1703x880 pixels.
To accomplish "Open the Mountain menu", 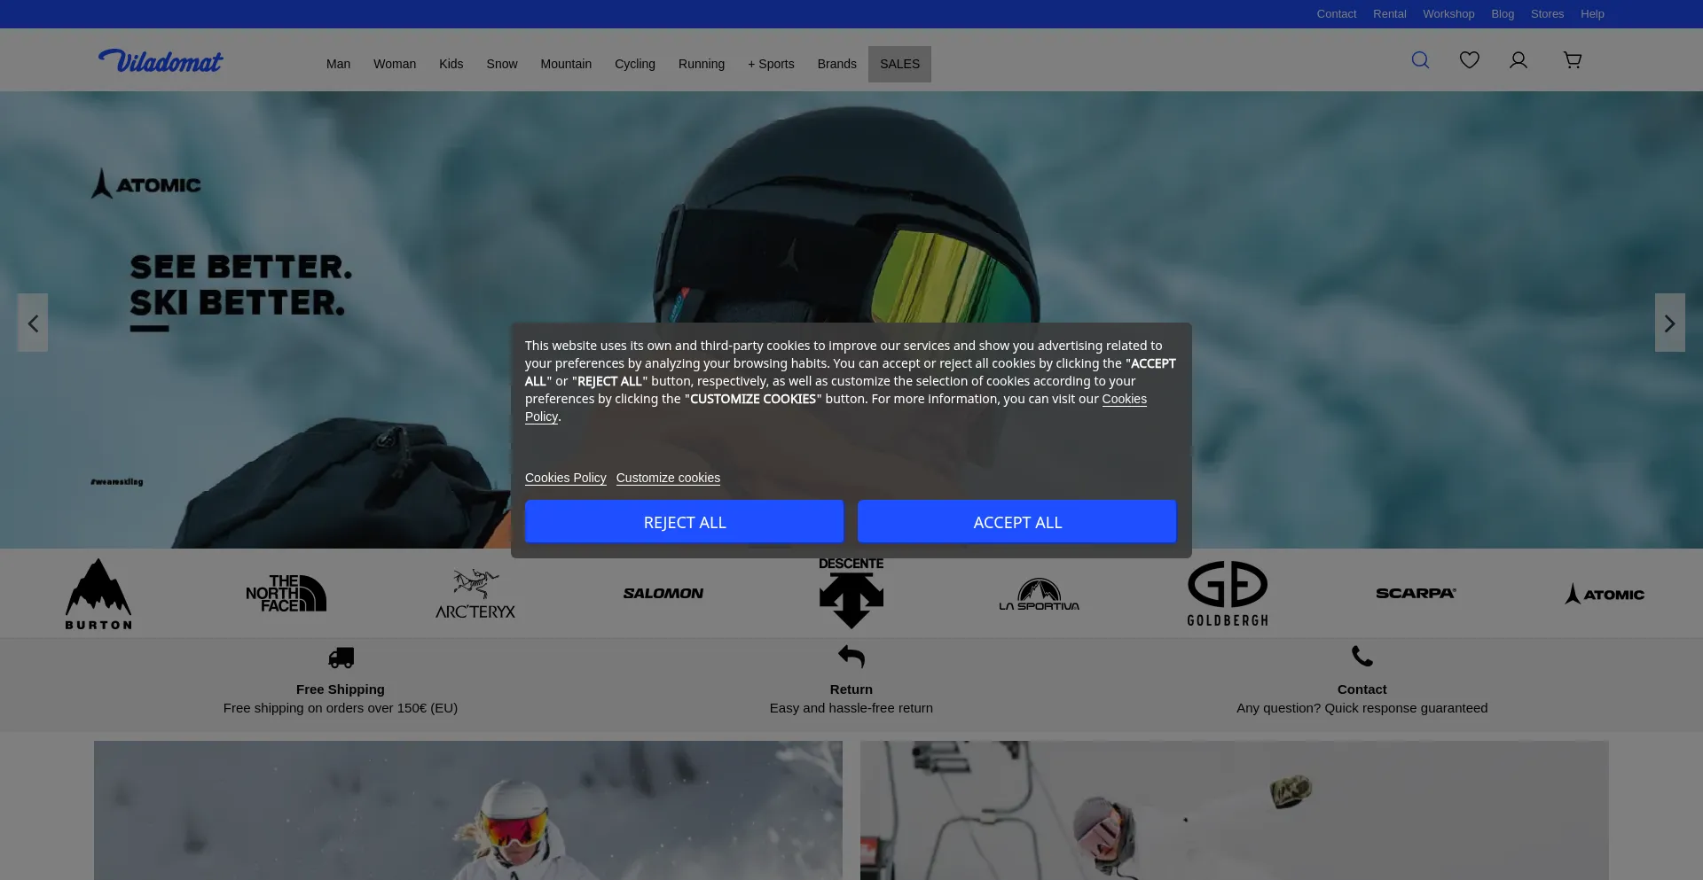I will pyautogui.click(x=566, y=64).
